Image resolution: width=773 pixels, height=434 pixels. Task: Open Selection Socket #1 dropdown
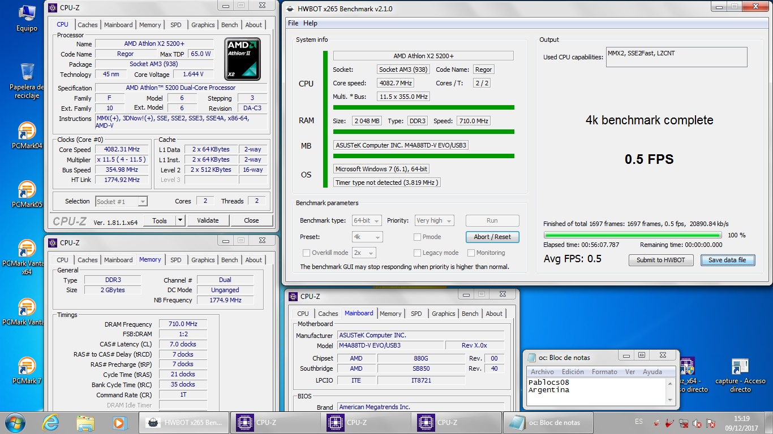121,201
